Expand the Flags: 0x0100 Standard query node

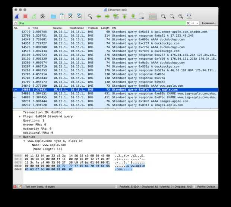pos(20,117)
